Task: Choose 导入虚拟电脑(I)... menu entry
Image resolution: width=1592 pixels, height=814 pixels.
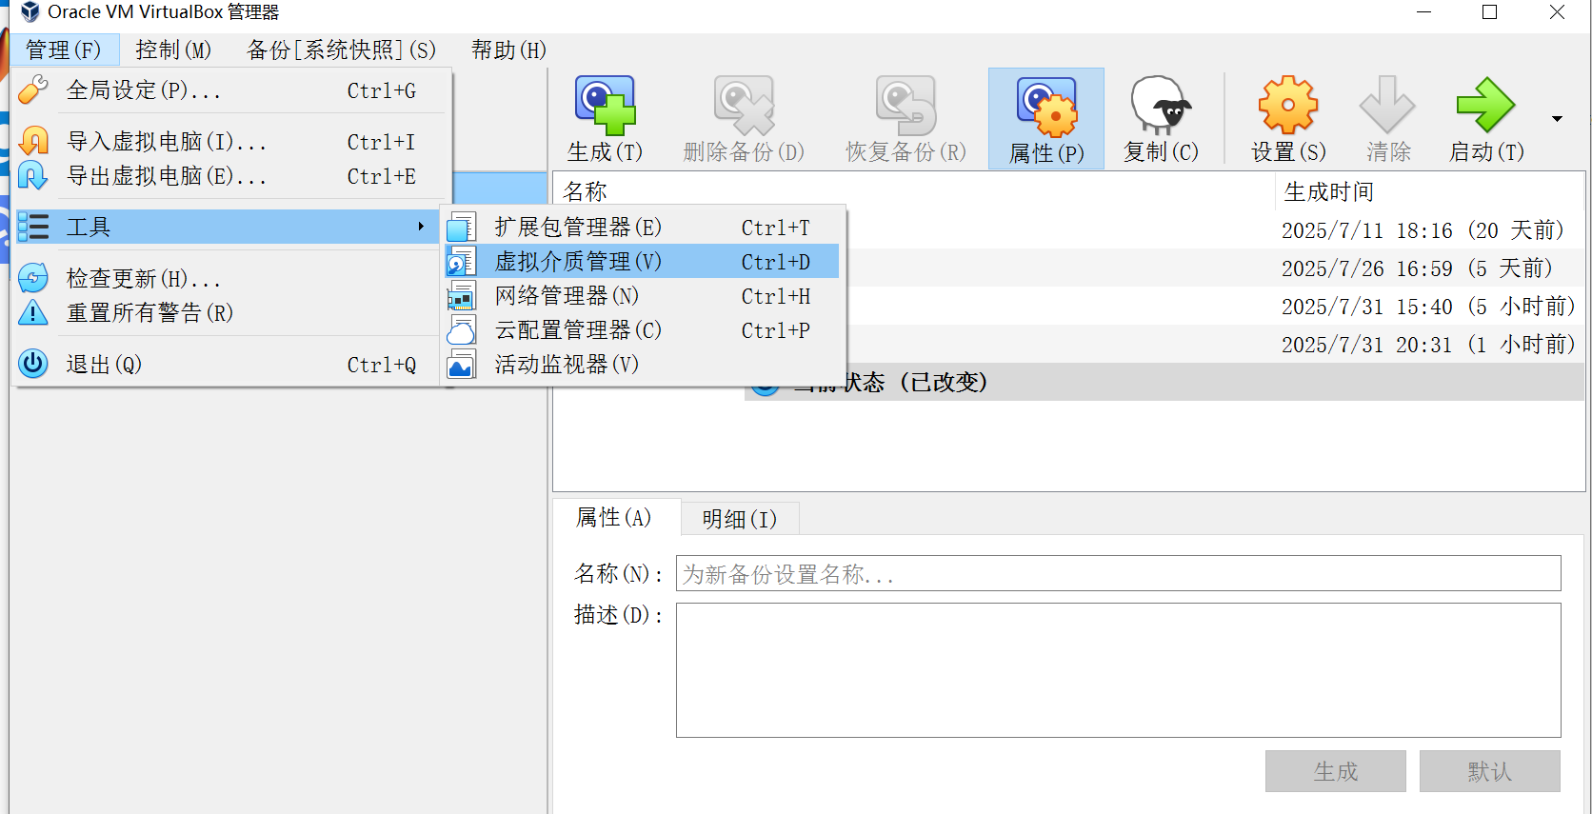Action: click(x=229, y=141)
